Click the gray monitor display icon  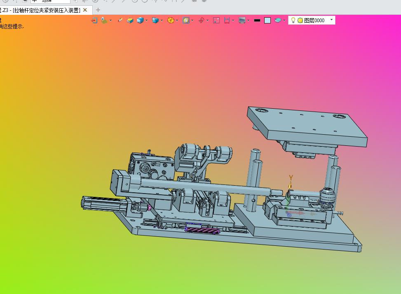click(x=242, y=20)
